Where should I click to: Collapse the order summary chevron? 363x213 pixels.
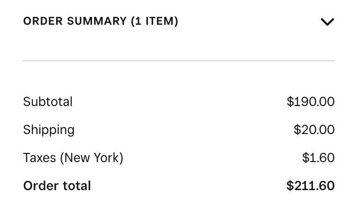pos(327,21)
